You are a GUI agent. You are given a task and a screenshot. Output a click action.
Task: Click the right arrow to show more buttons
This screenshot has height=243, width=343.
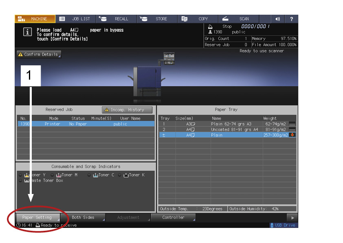[292, 218]
